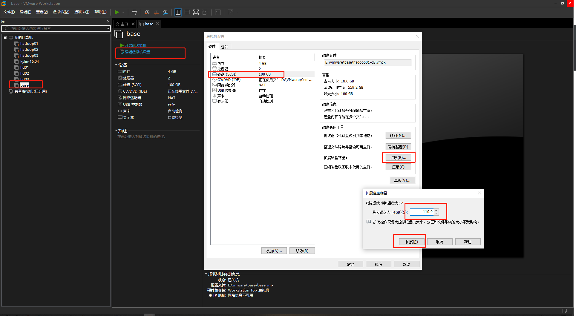Collapse the 描述 section
The height and width of the screenshot is (316, 576).
[x=116, y=131]
